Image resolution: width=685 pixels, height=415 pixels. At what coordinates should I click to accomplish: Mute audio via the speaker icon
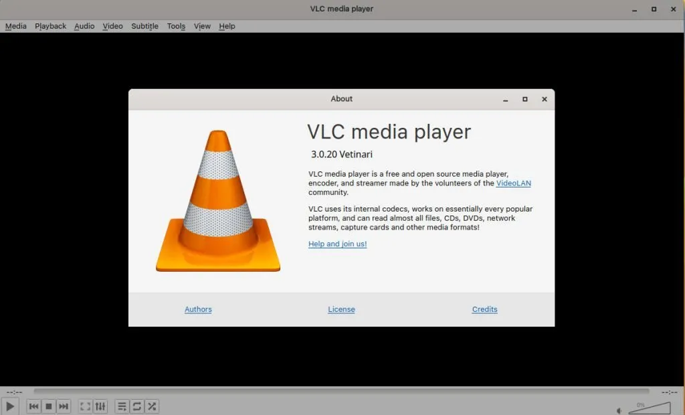(x=619, y=410)
